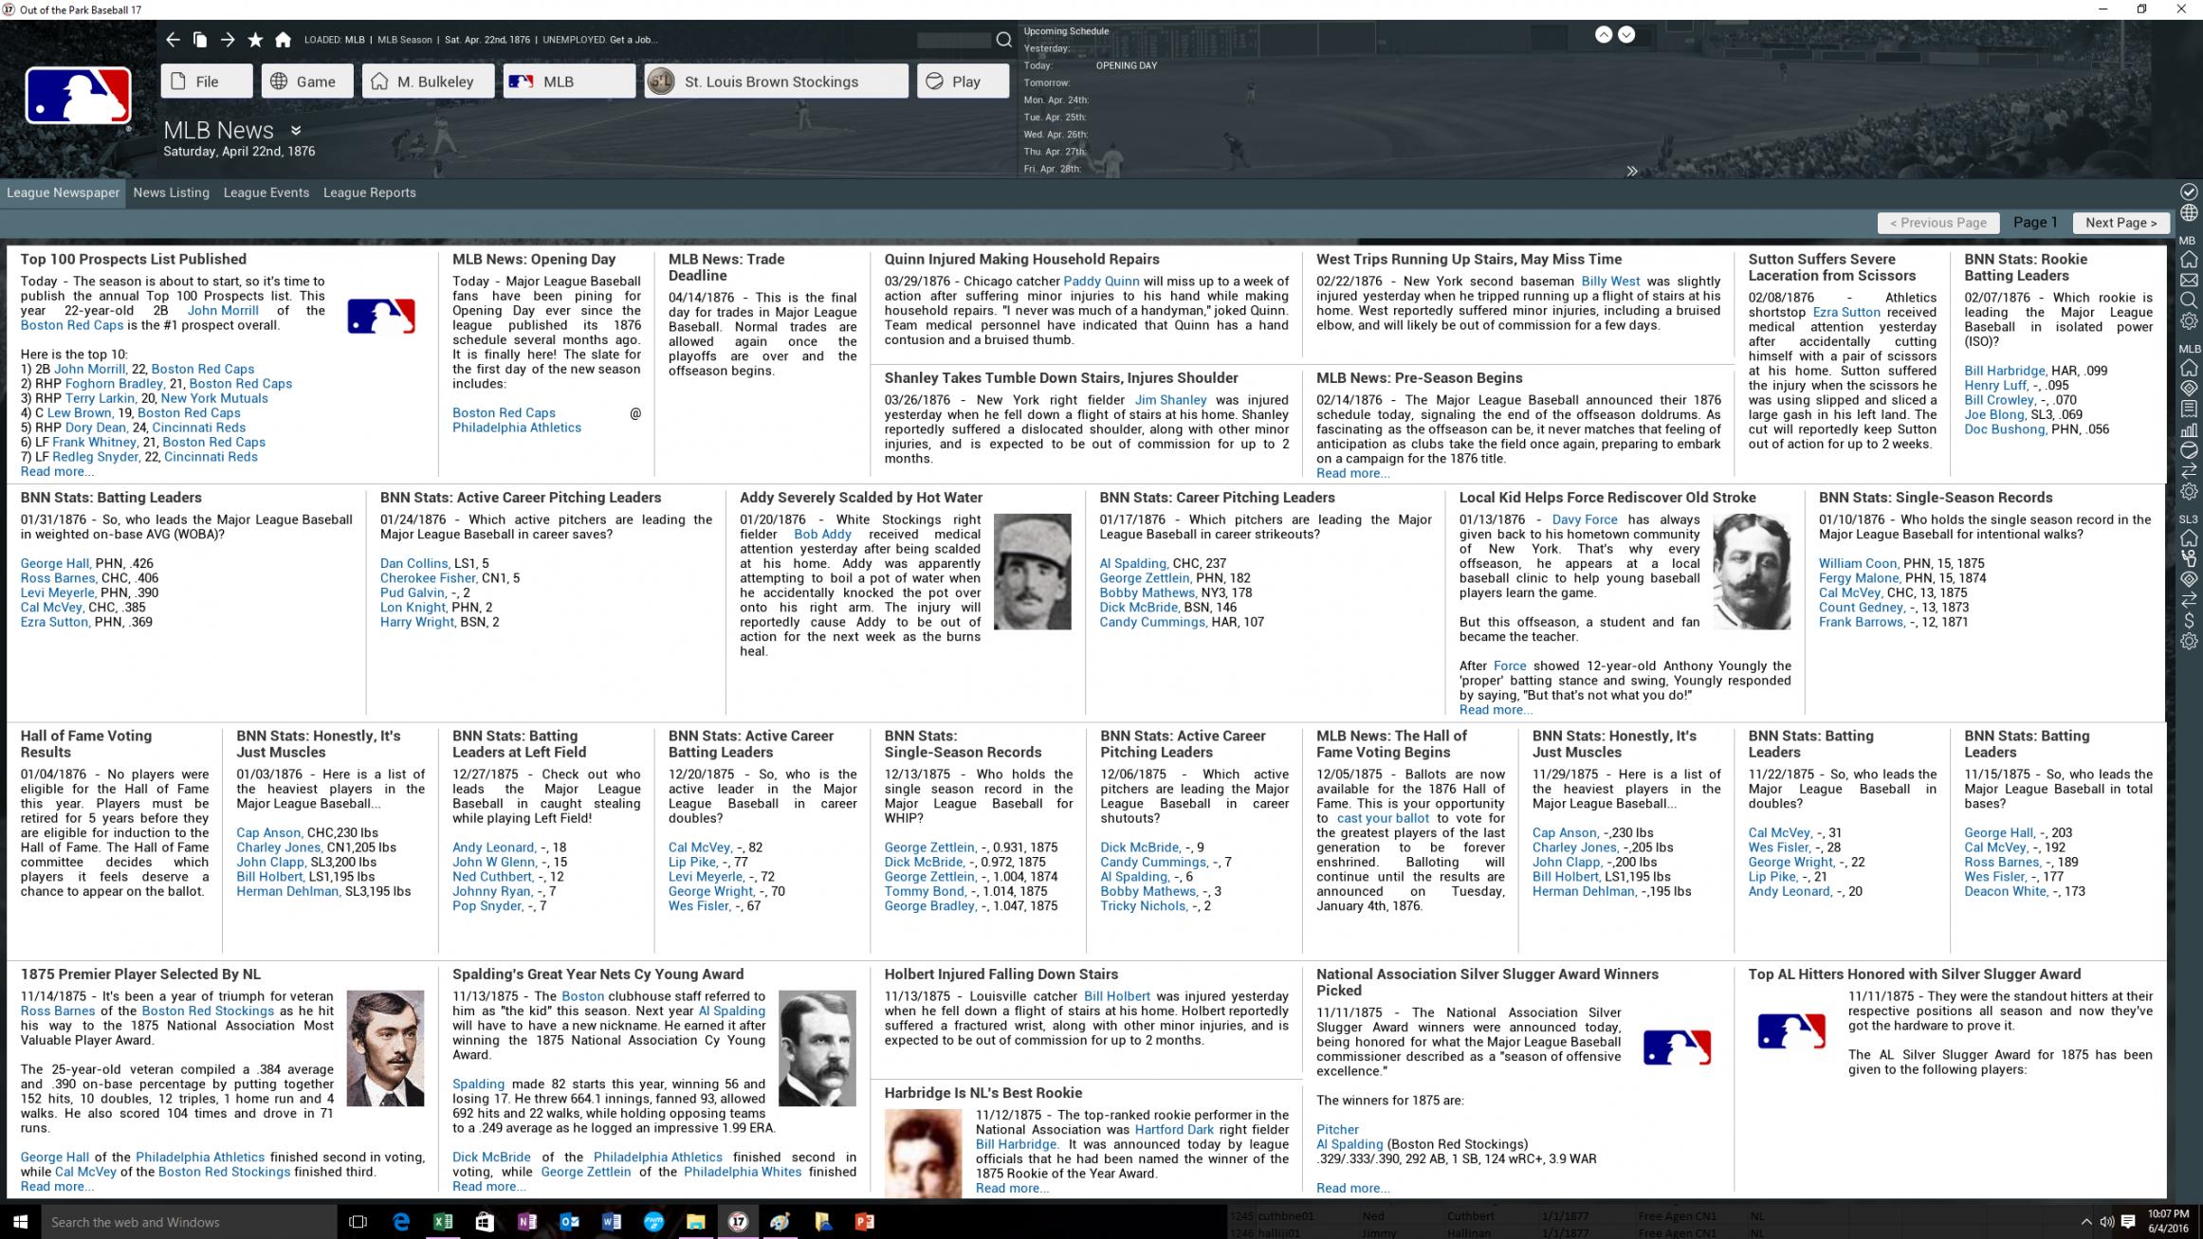Open the St. Louis Brown Stockings menu
This screenshot has width=2203, height=1239.
776,82
